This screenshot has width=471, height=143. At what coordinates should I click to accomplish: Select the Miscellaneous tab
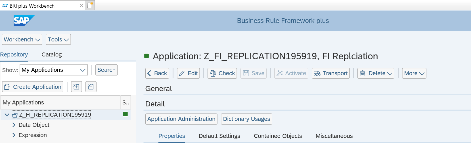coord(334,136)
